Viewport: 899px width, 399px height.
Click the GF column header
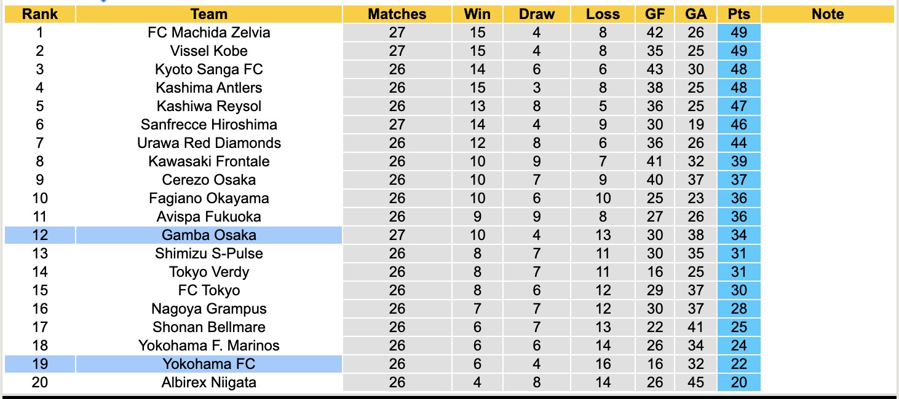(x=655, y=14)
